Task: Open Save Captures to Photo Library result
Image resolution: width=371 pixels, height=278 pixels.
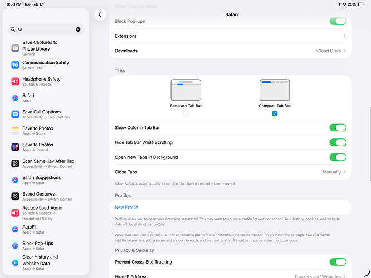Action: tap(46, 48)
